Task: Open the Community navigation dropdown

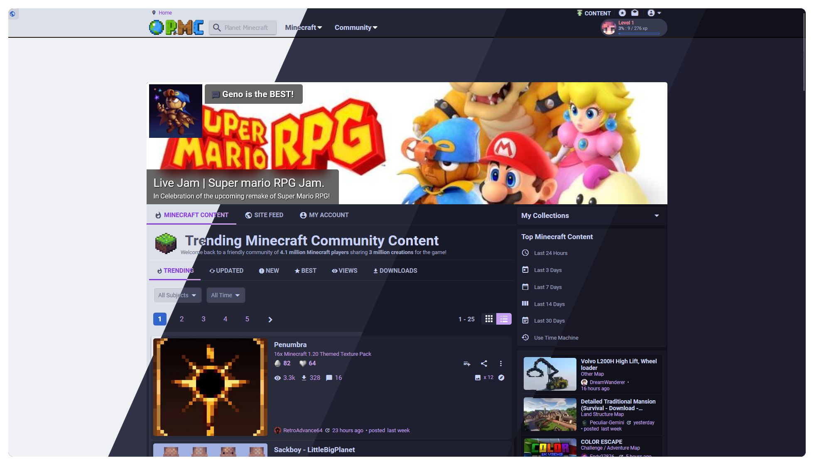Action: point(356,27)
